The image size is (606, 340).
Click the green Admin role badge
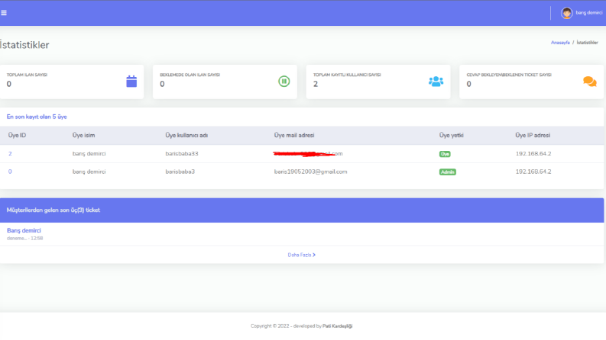pyautogui.click(x=448, y=172)
